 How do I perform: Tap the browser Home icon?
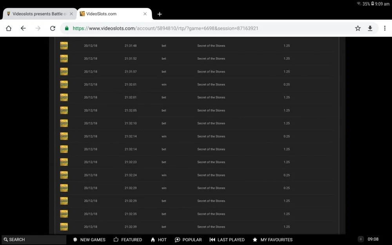pos(9,28)
